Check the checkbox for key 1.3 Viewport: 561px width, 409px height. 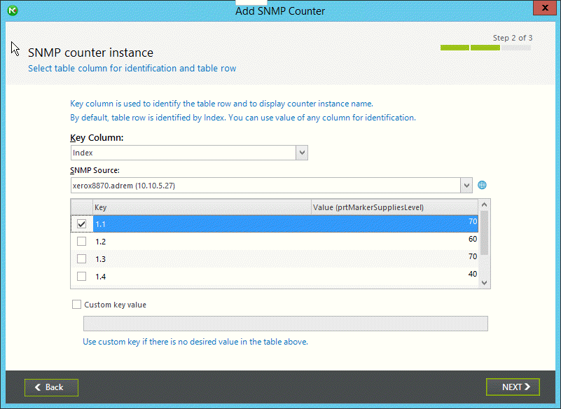[81, 258]
